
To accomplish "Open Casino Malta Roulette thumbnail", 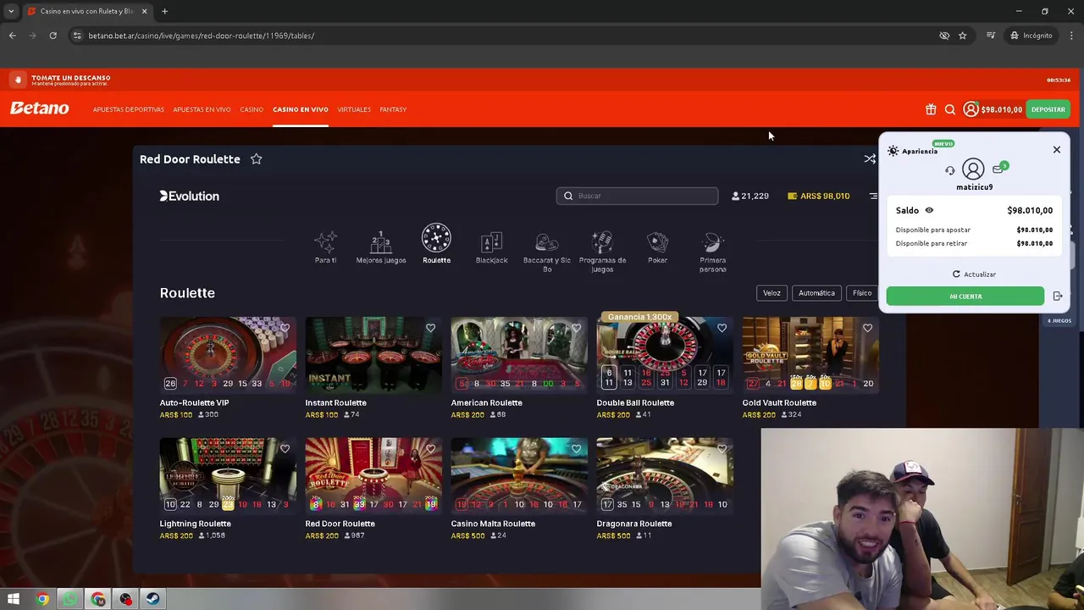I will pyautogui.click(x=519, y=476).
